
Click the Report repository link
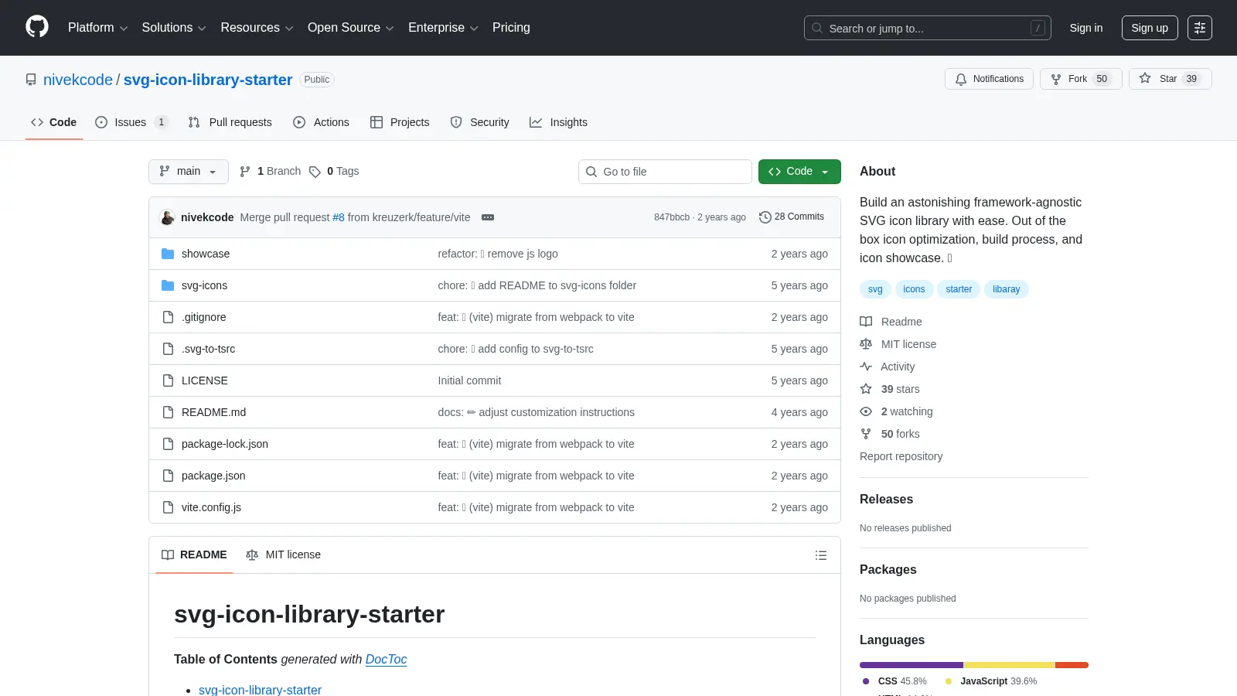point(901,456)
